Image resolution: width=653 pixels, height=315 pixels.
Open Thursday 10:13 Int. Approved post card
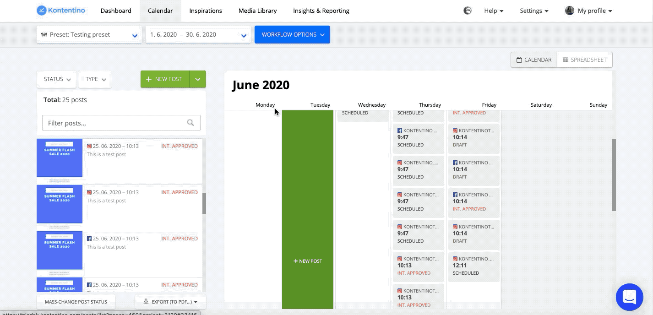click(x=418, y=266)
